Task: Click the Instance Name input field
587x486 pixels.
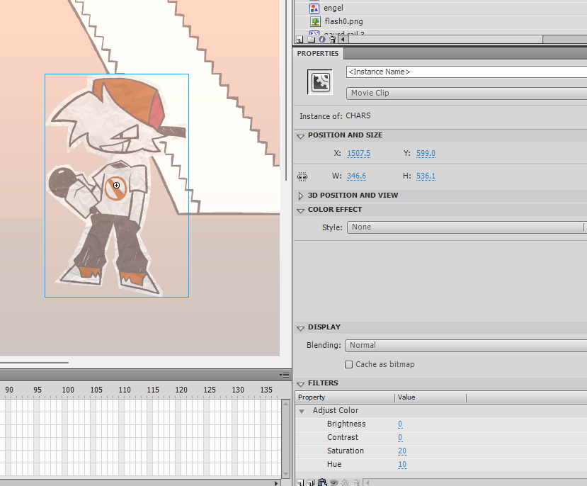Action: click(467, 72)
